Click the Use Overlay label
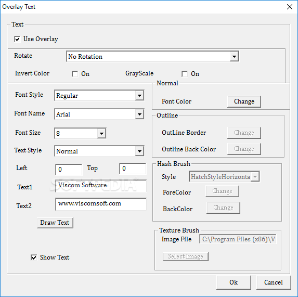This screenshot has height=297, width=298. (x=41, y=39)
